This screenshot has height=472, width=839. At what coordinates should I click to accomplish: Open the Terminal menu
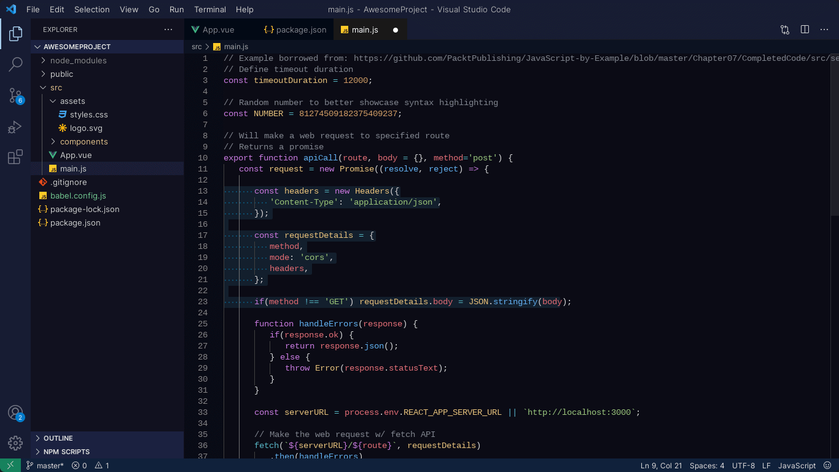click(210, 9)
